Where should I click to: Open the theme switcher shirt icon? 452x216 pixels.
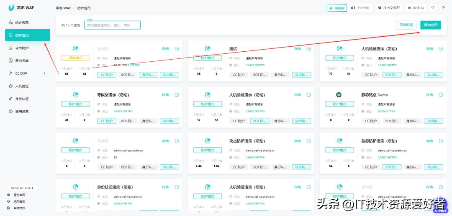pyautogui.click(x=432, y=8)
